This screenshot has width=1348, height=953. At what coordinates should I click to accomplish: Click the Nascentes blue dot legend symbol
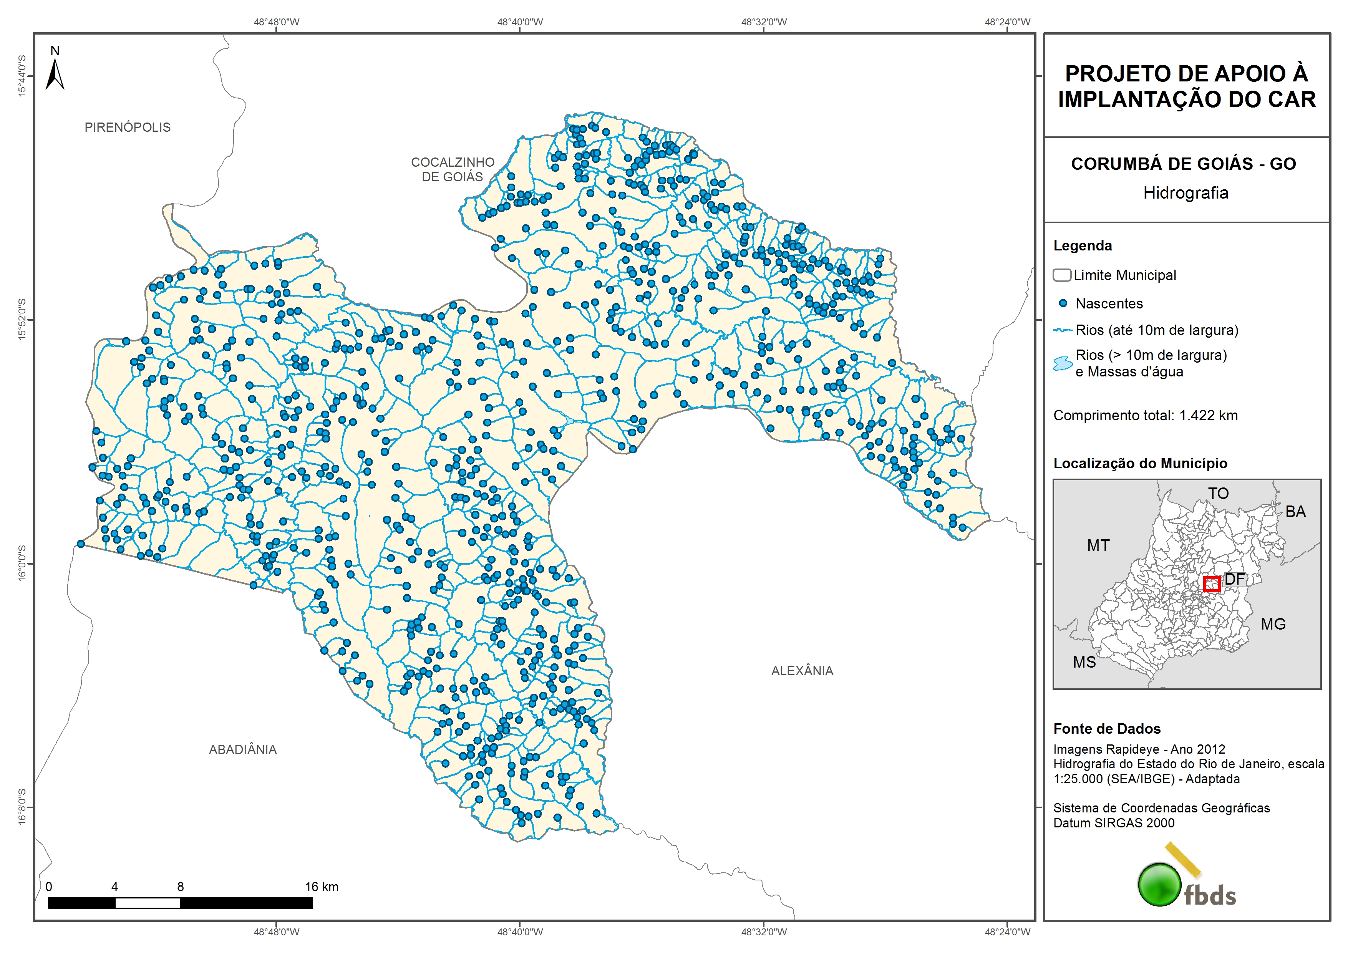coord(1063,303)
